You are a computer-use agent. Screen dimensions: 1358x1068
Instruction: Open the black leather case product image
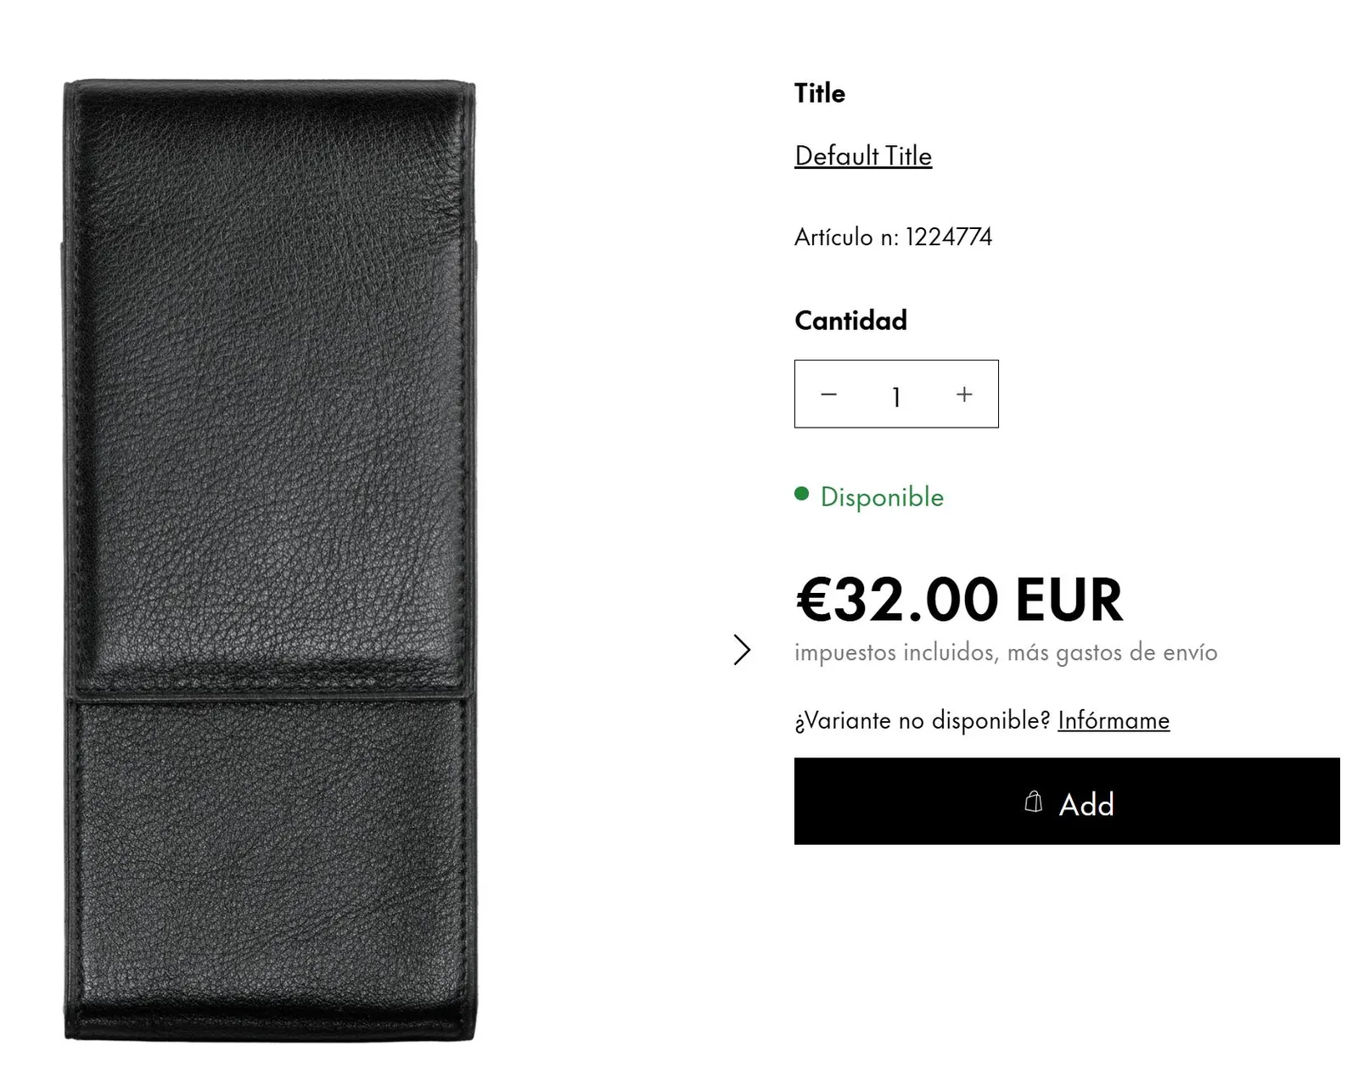[270, 560]
